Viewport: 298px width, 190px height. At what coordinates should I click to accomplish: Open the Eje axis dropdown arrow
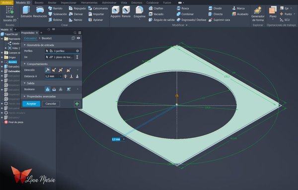tap(291, 8)
